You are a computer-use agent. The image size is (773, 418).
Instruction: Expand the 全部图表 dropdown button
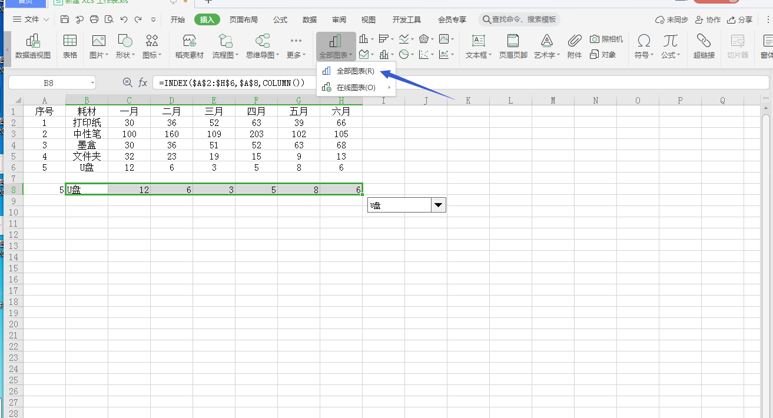coord(336,47)
